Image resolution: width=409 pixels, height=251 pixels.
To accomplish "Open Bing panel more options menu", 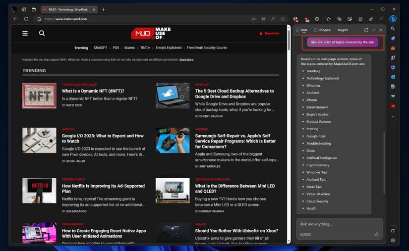I will [373, 30].
